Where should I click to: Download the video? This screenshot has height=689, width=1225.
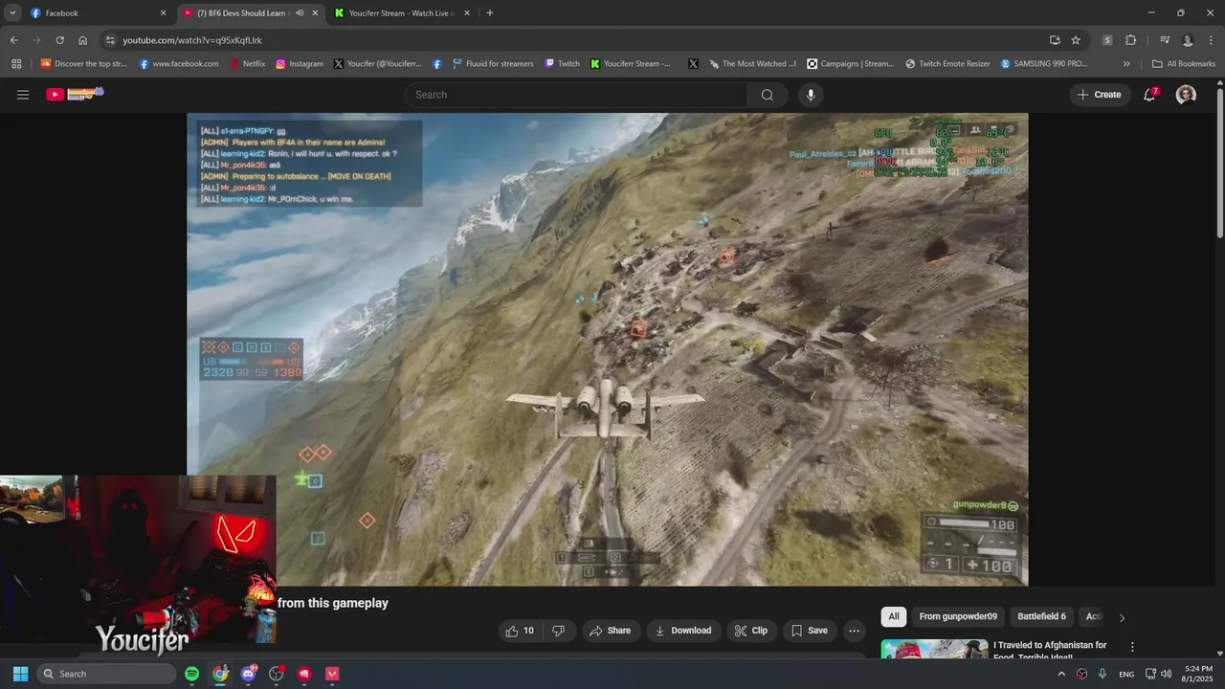(683, 631)
